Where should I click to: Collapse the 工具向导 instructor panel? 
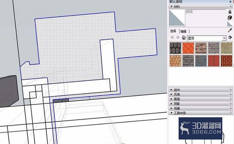171,113
